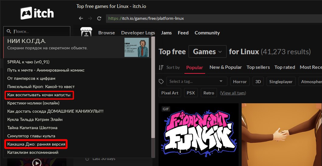Image resolution: width=322 pixels, height=166 pixels.
Task: Select the Top sellers tab
Action: click(258, 67)
